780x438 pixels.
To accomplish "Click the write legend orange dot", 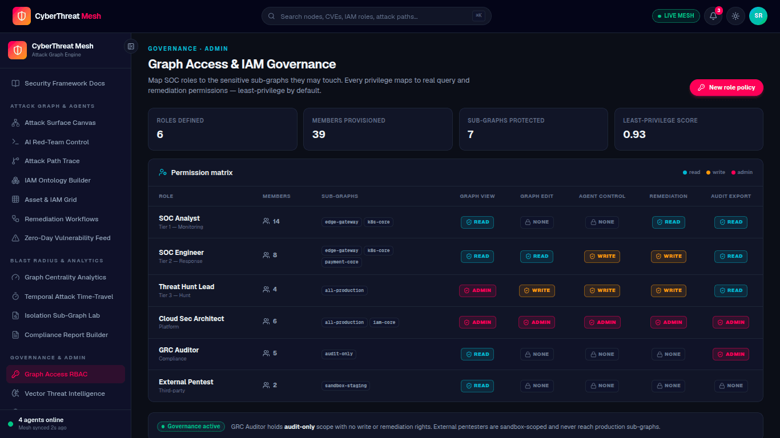I will [x=709, y=172].
